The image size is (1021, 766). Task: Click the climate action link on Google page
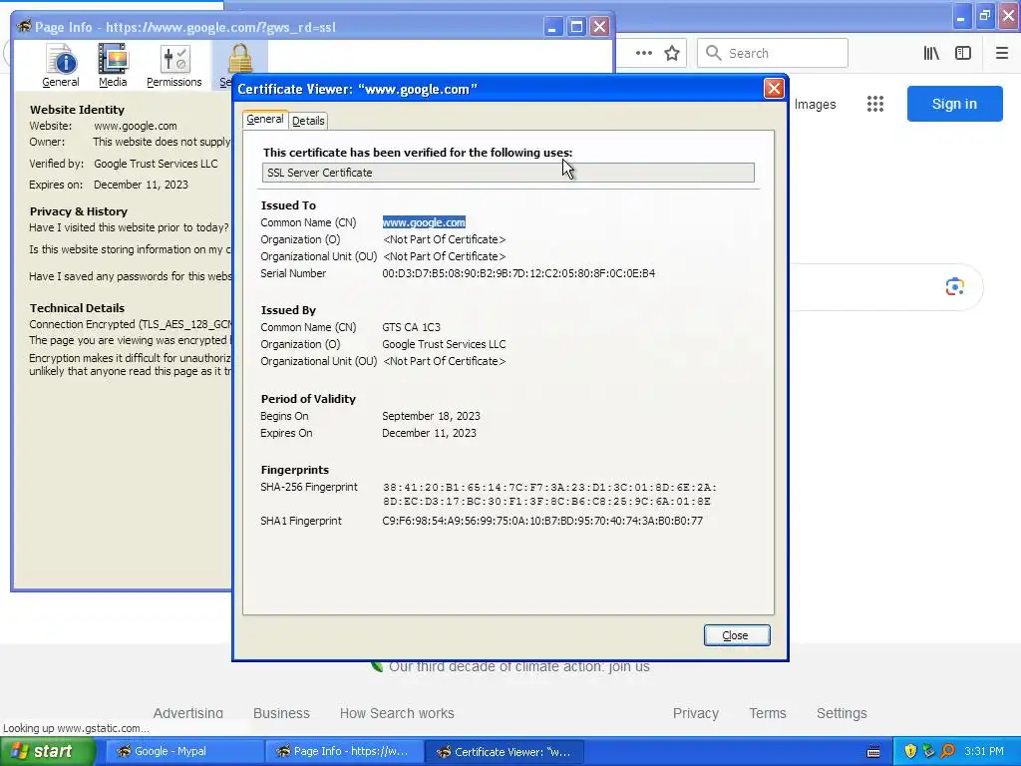click(x=518, y=666)
